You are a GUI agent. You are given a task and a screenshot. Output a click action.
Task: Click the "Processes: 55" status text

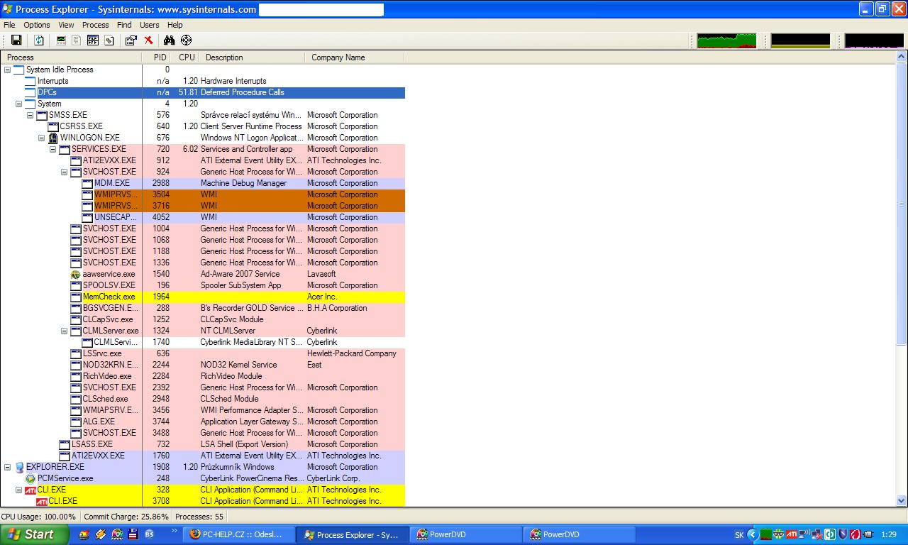[199, 517]
